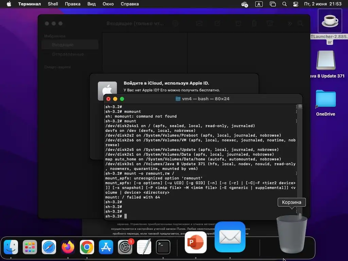Launch Safari from the Dock

49,247
